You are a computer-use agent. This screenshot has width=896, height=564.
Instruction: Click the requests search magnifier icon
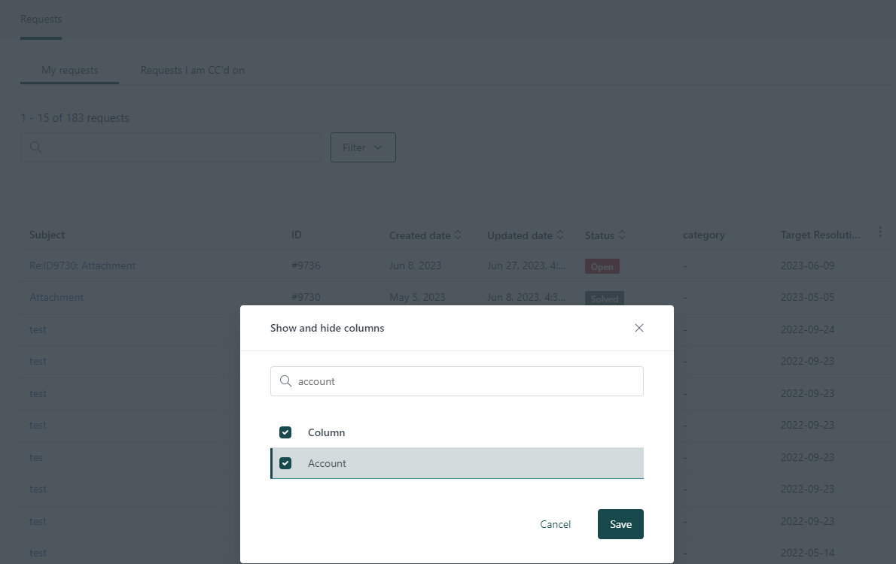tap(35, 147)
